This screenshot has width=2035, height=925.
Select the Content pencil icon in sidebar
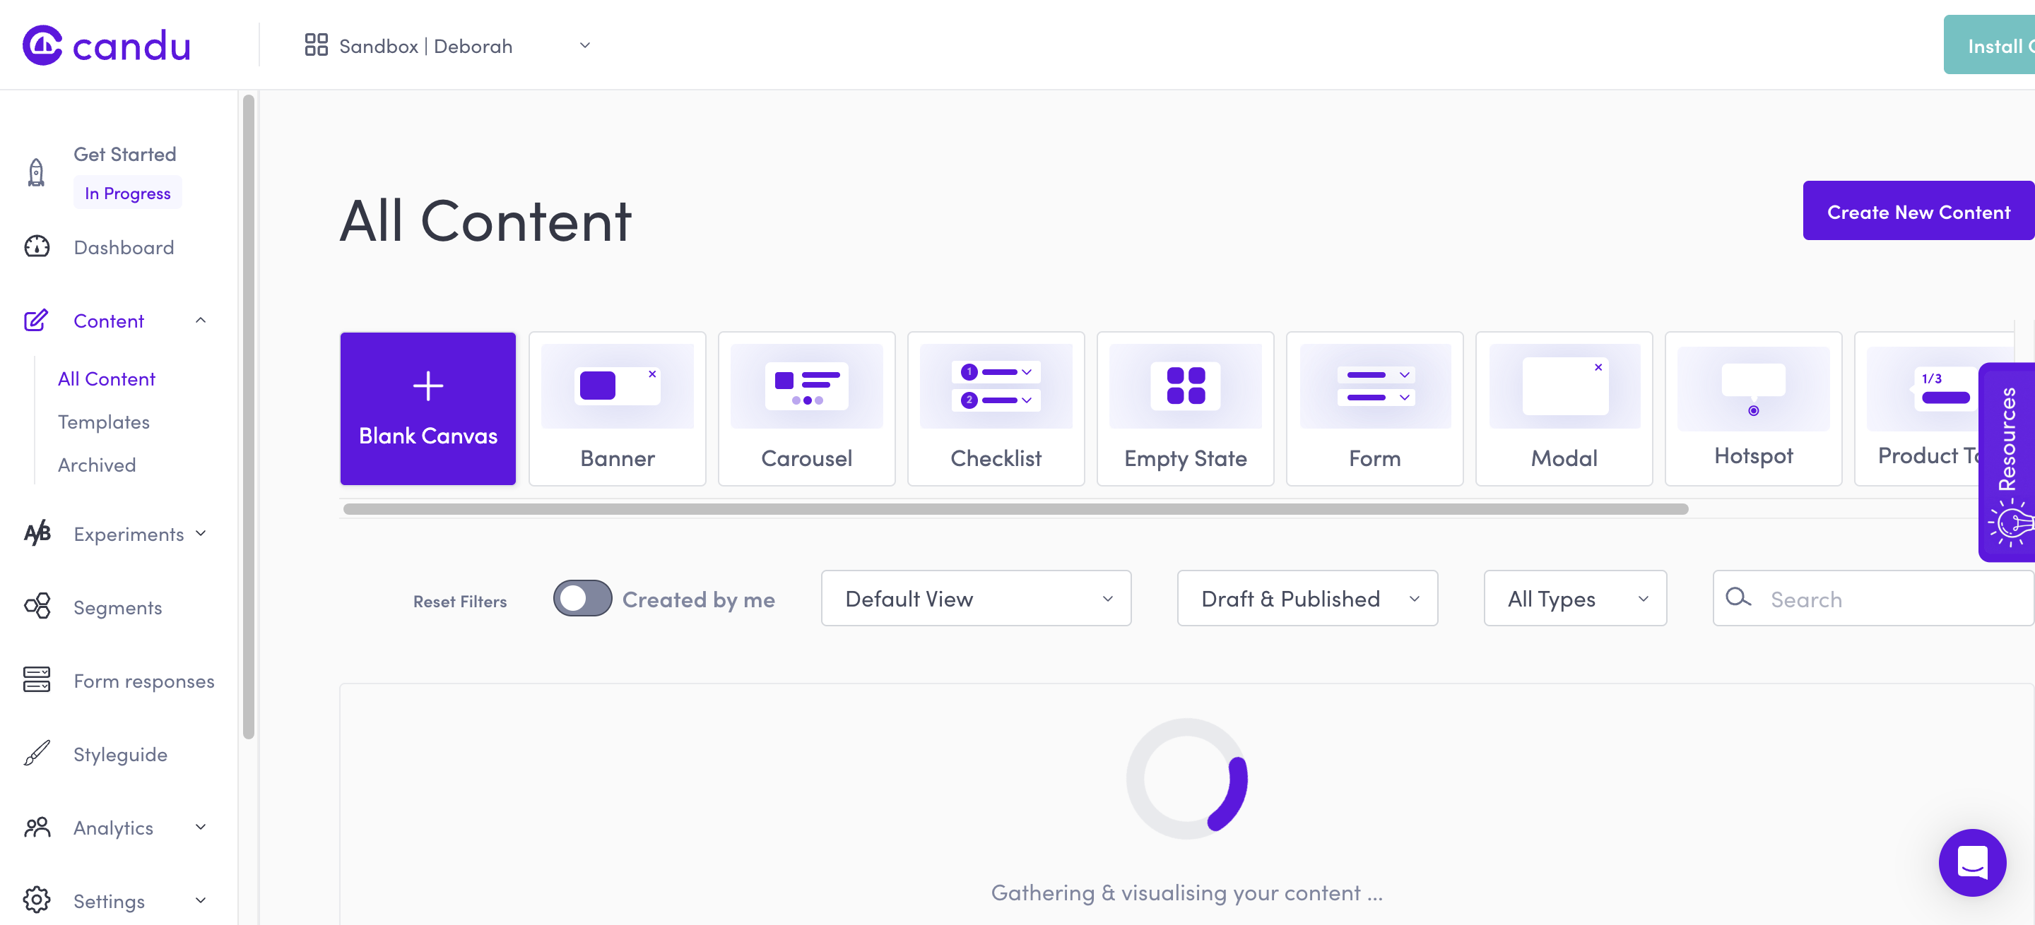[x=35, y=321]
